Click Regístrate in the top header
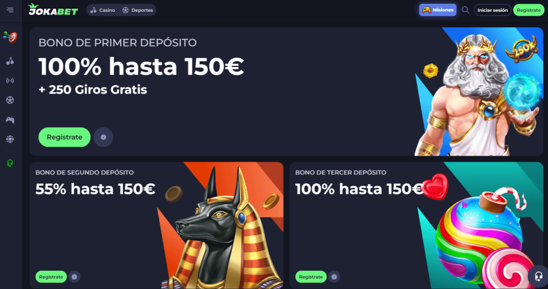548x289 pixels. point(528,10)
